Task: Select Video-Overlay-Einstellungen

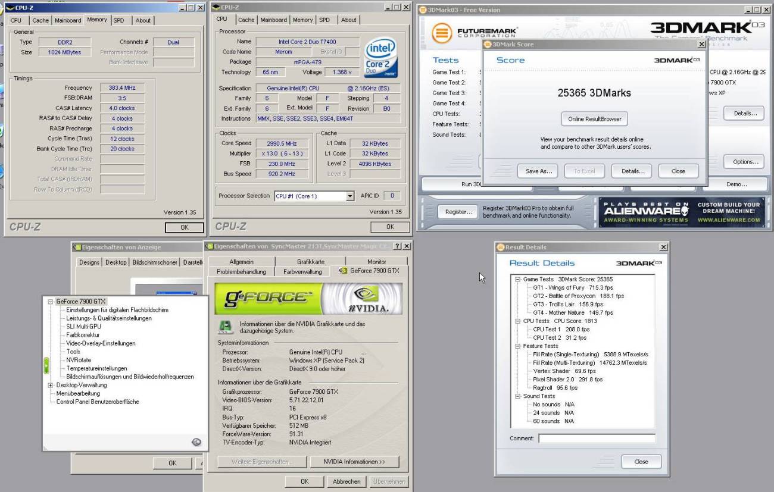Action: click(101, 343)
